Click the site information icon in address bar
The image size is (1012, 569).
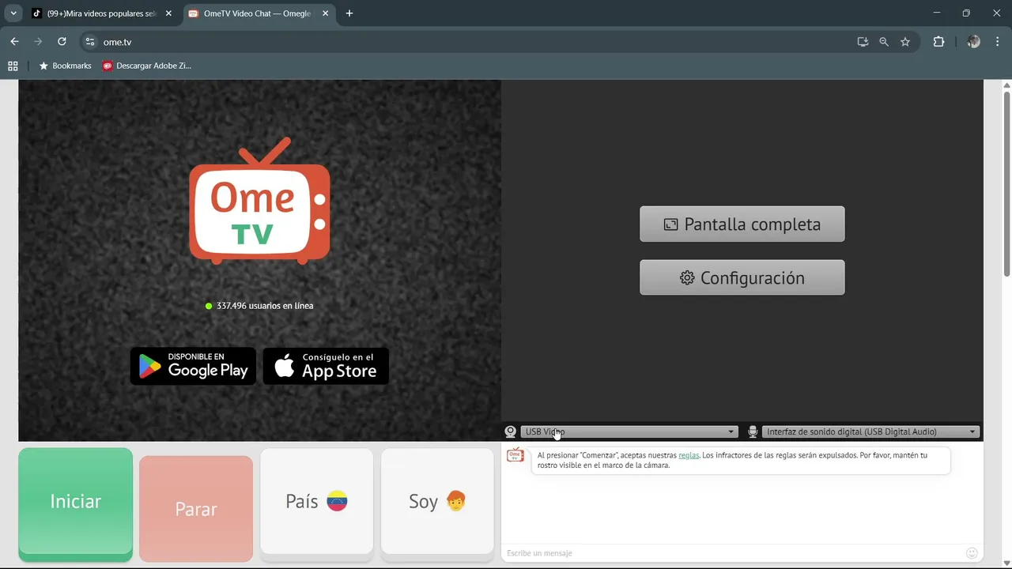pyautogui.click(x=89, y=42)
